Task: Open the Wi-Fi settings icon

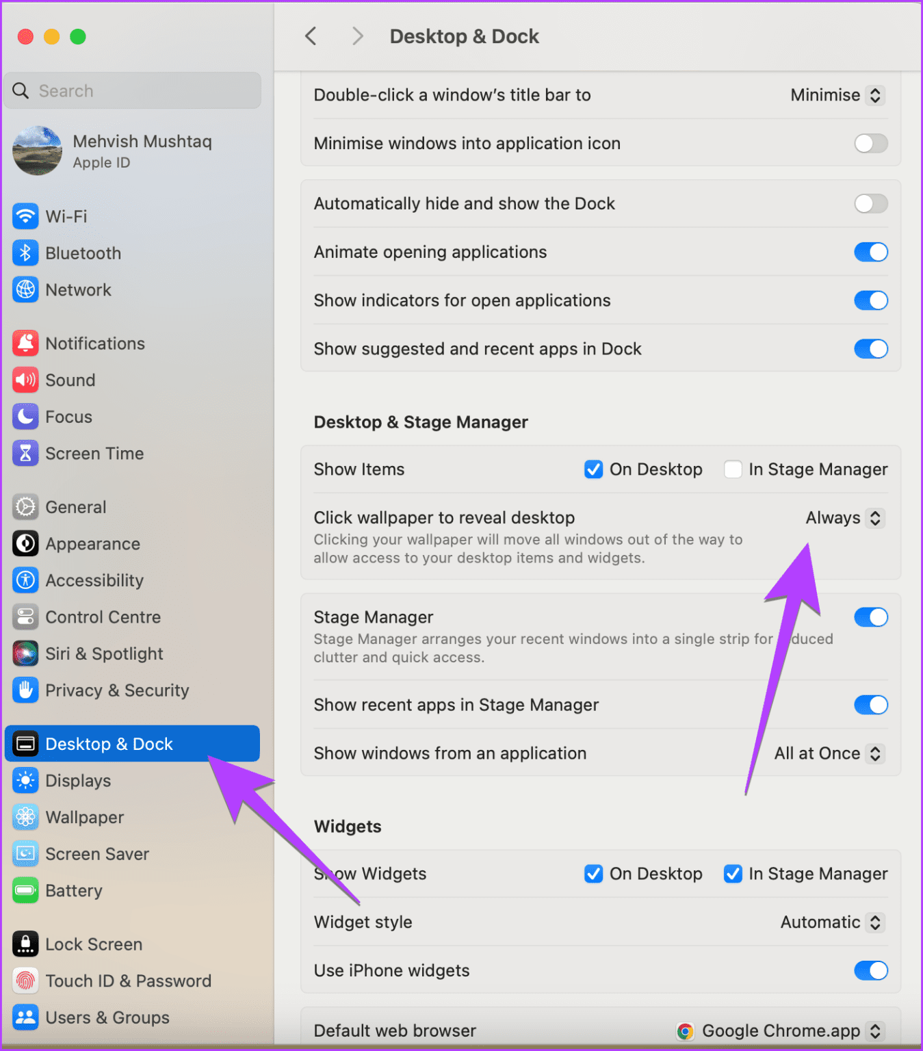Action: pyautogui.click(x=25, y=216)
